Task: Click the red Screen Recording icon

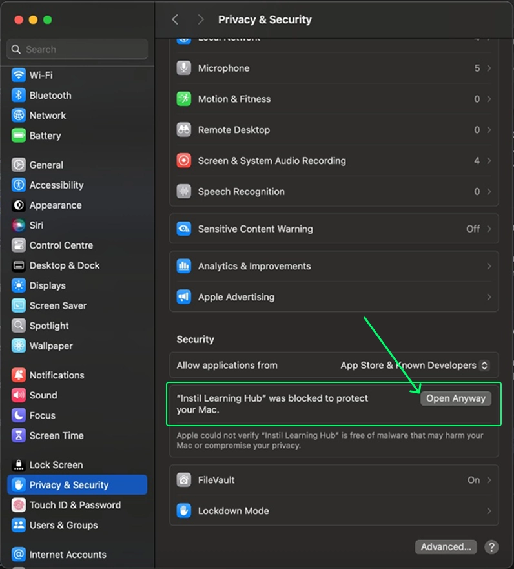Action: coord(184,161)
